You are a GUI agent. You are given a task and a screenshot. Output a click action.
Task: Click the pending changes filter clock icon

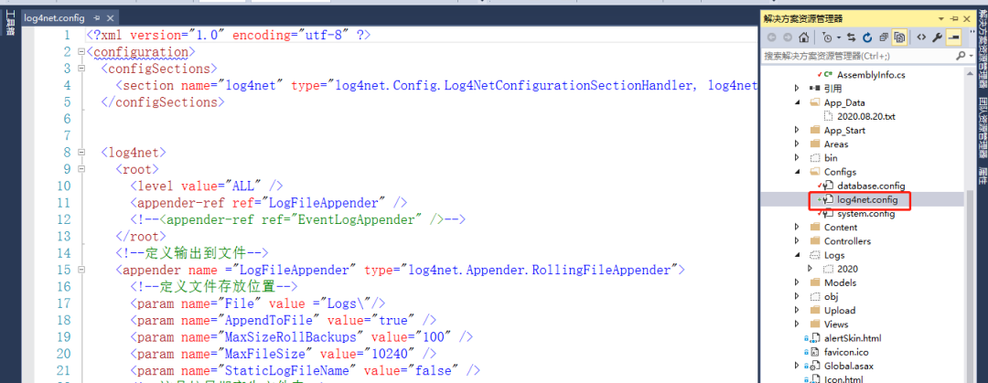click(x=825, y=37)
